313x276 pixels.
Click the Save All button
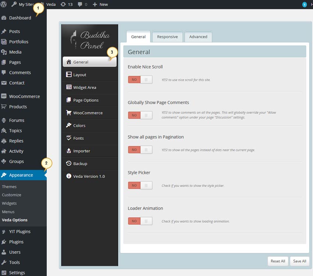(x=299, y=261)
